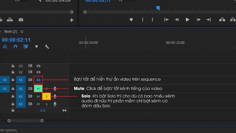Click the Overwrite icon beside the camera
Screen dimensions: 236x133
(10, 20)
